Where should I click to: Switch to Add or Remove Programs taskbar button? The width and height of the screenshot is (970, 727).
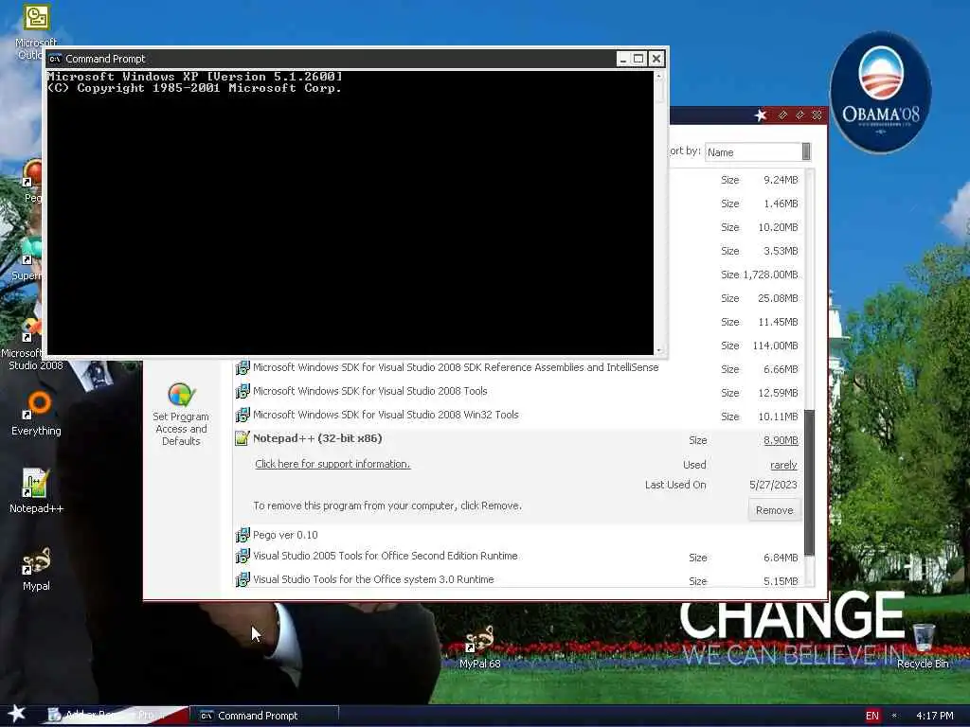pyautogui.click(x=116, y=716)
